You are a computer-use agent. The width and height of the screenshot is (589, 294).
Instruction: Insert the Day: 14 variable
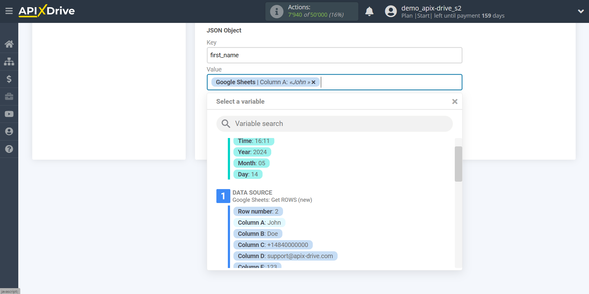pyautogui.click(x=248, y=174)
